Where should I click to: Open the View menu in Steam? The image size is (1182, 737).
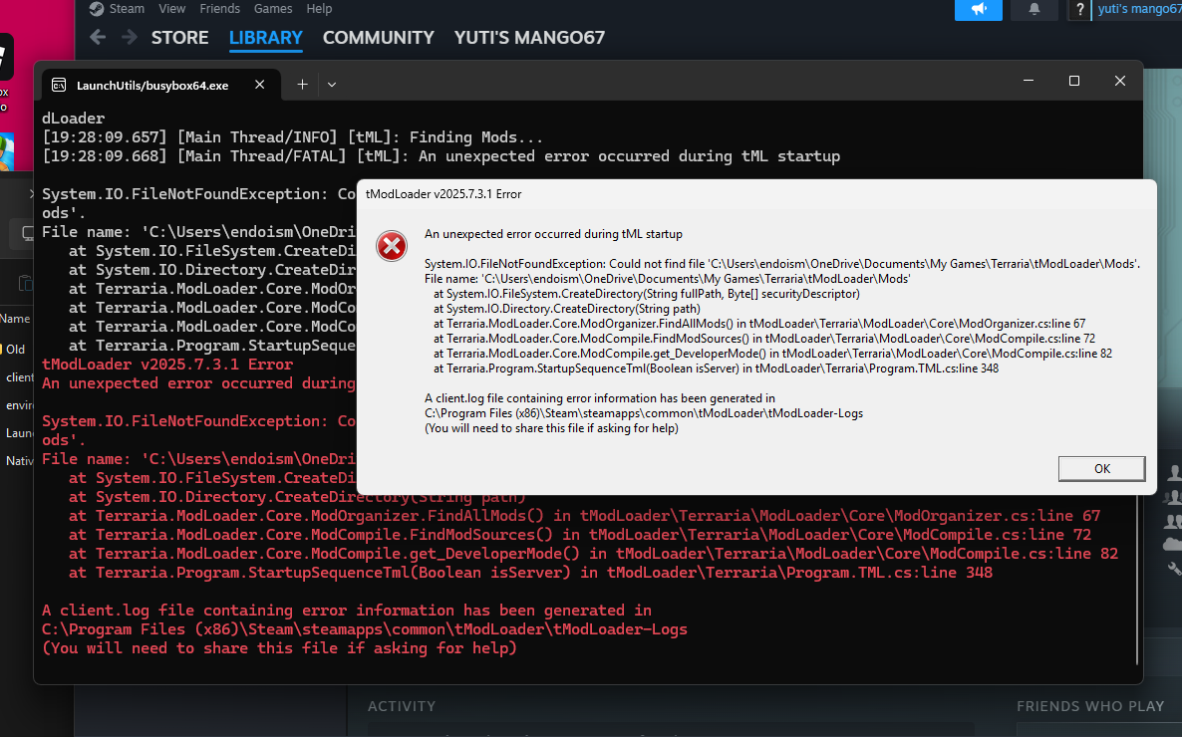coord(171,8)
